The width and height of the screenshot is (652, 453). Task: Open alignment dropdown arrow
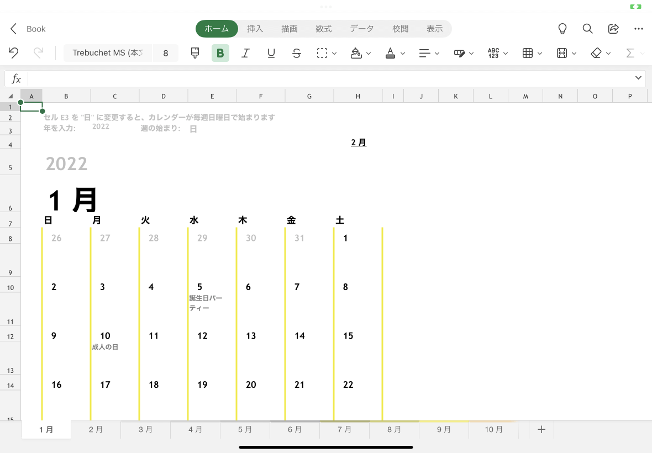(437, 53)
